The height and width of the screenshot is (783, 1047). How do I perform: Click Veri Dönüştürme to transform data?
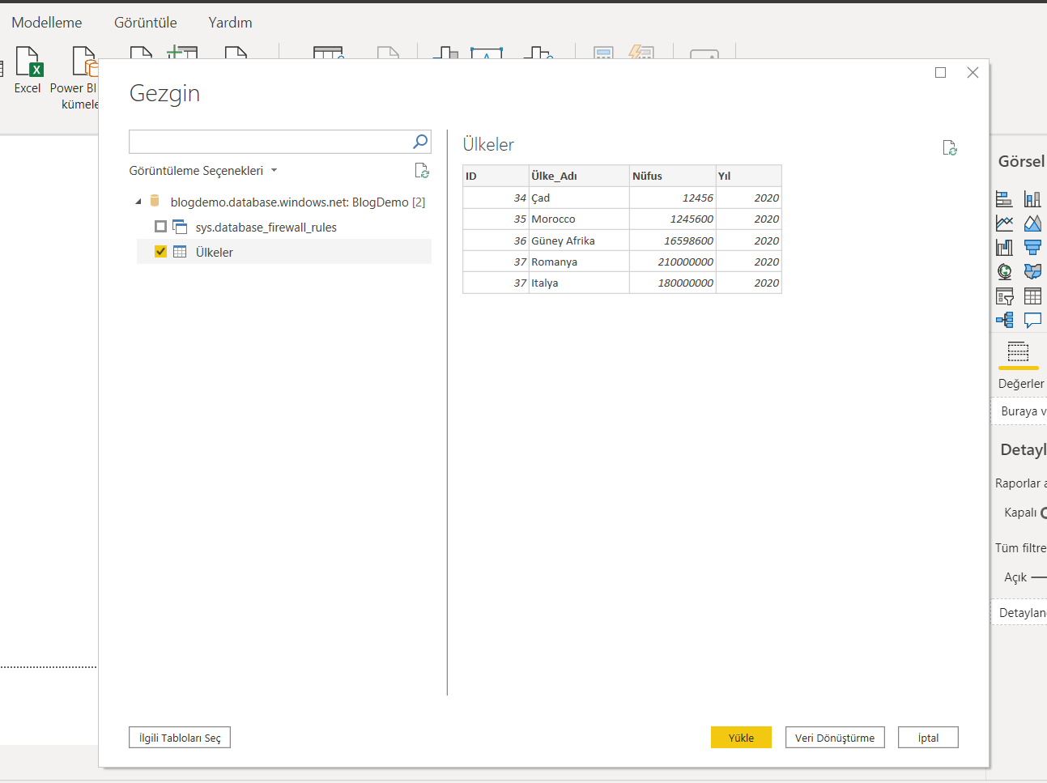pyautogui.click(x=835, y=737)
